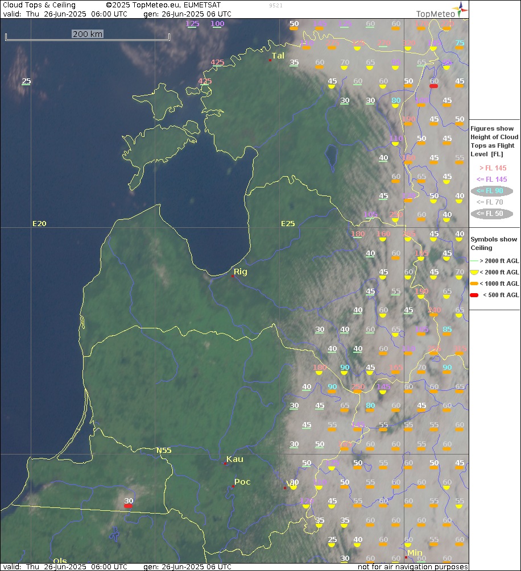Click the 'E25' longitude label

point(288,224)
